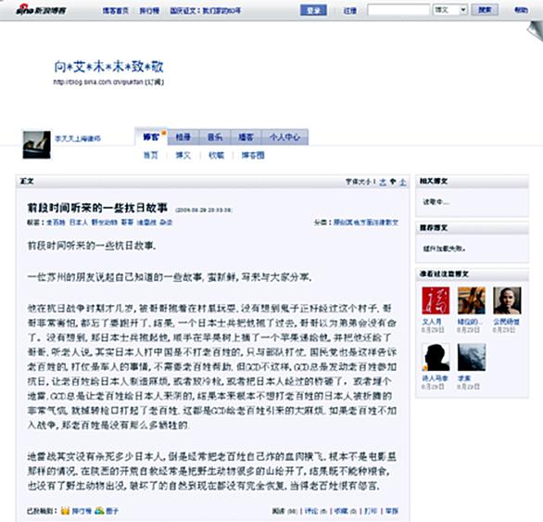The width and height of the screenshot is (543, 522).
Task: Click the group icon beside 圈子
Action: click(99, 510)
